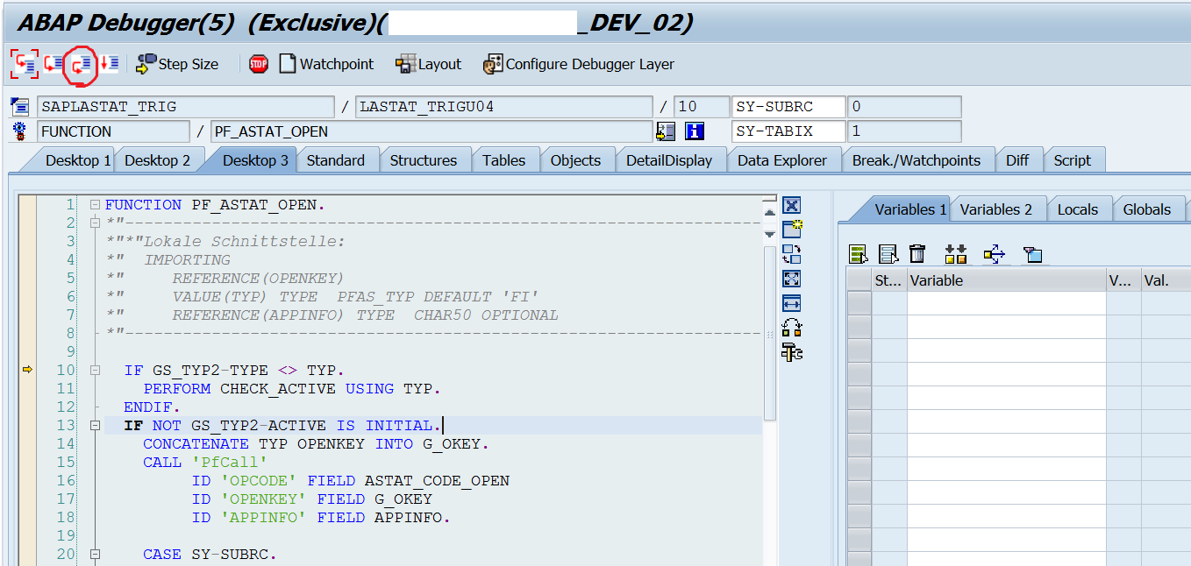Click the Maximize Horizontally arrow icon
The width and height of the screenshot is (1191, 566).
pos(792,303)
